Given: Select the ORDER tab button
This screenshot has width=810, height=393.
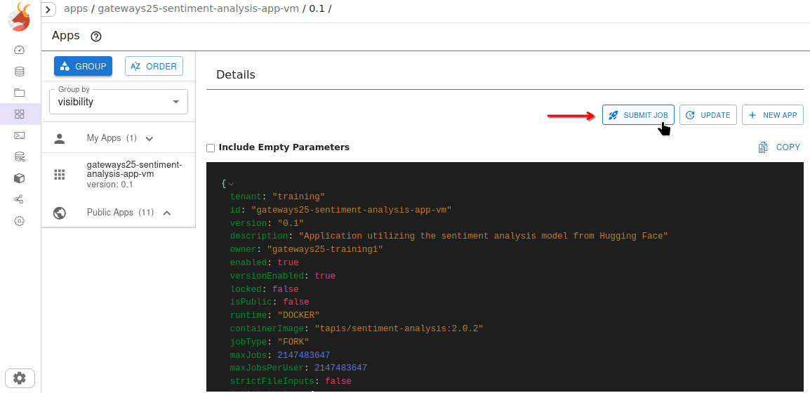Looking at the screenshot, I should (154, 66).
